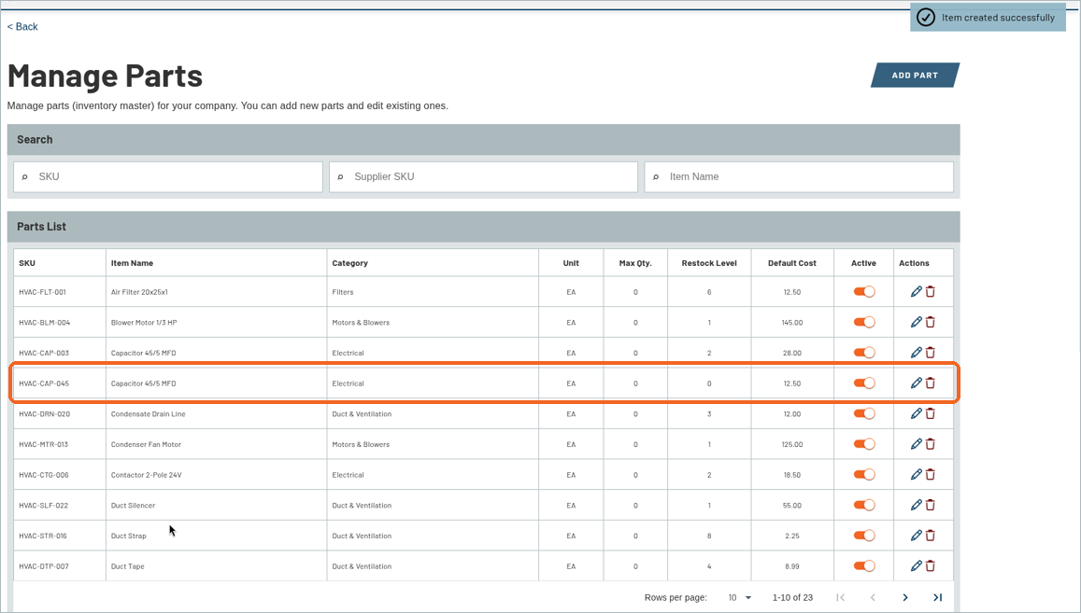This screenshot has height=613, width=1081.
Task: Select the Duct Silencer item name
Action: [x=133, y=506]
